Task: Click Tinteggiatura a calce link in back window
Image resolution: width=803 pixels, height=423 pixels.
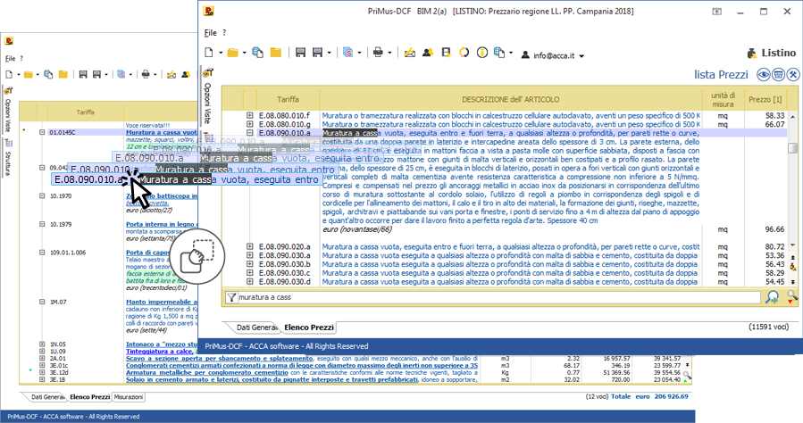Action: pos(159,352)
